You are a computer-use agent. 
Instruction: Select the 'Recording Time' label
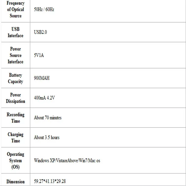pyautogui.click(x=15, y=118)
